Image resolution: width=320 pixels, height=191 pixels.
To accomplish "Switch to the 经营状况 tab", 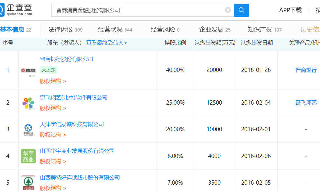I will (x=115, y=30).
